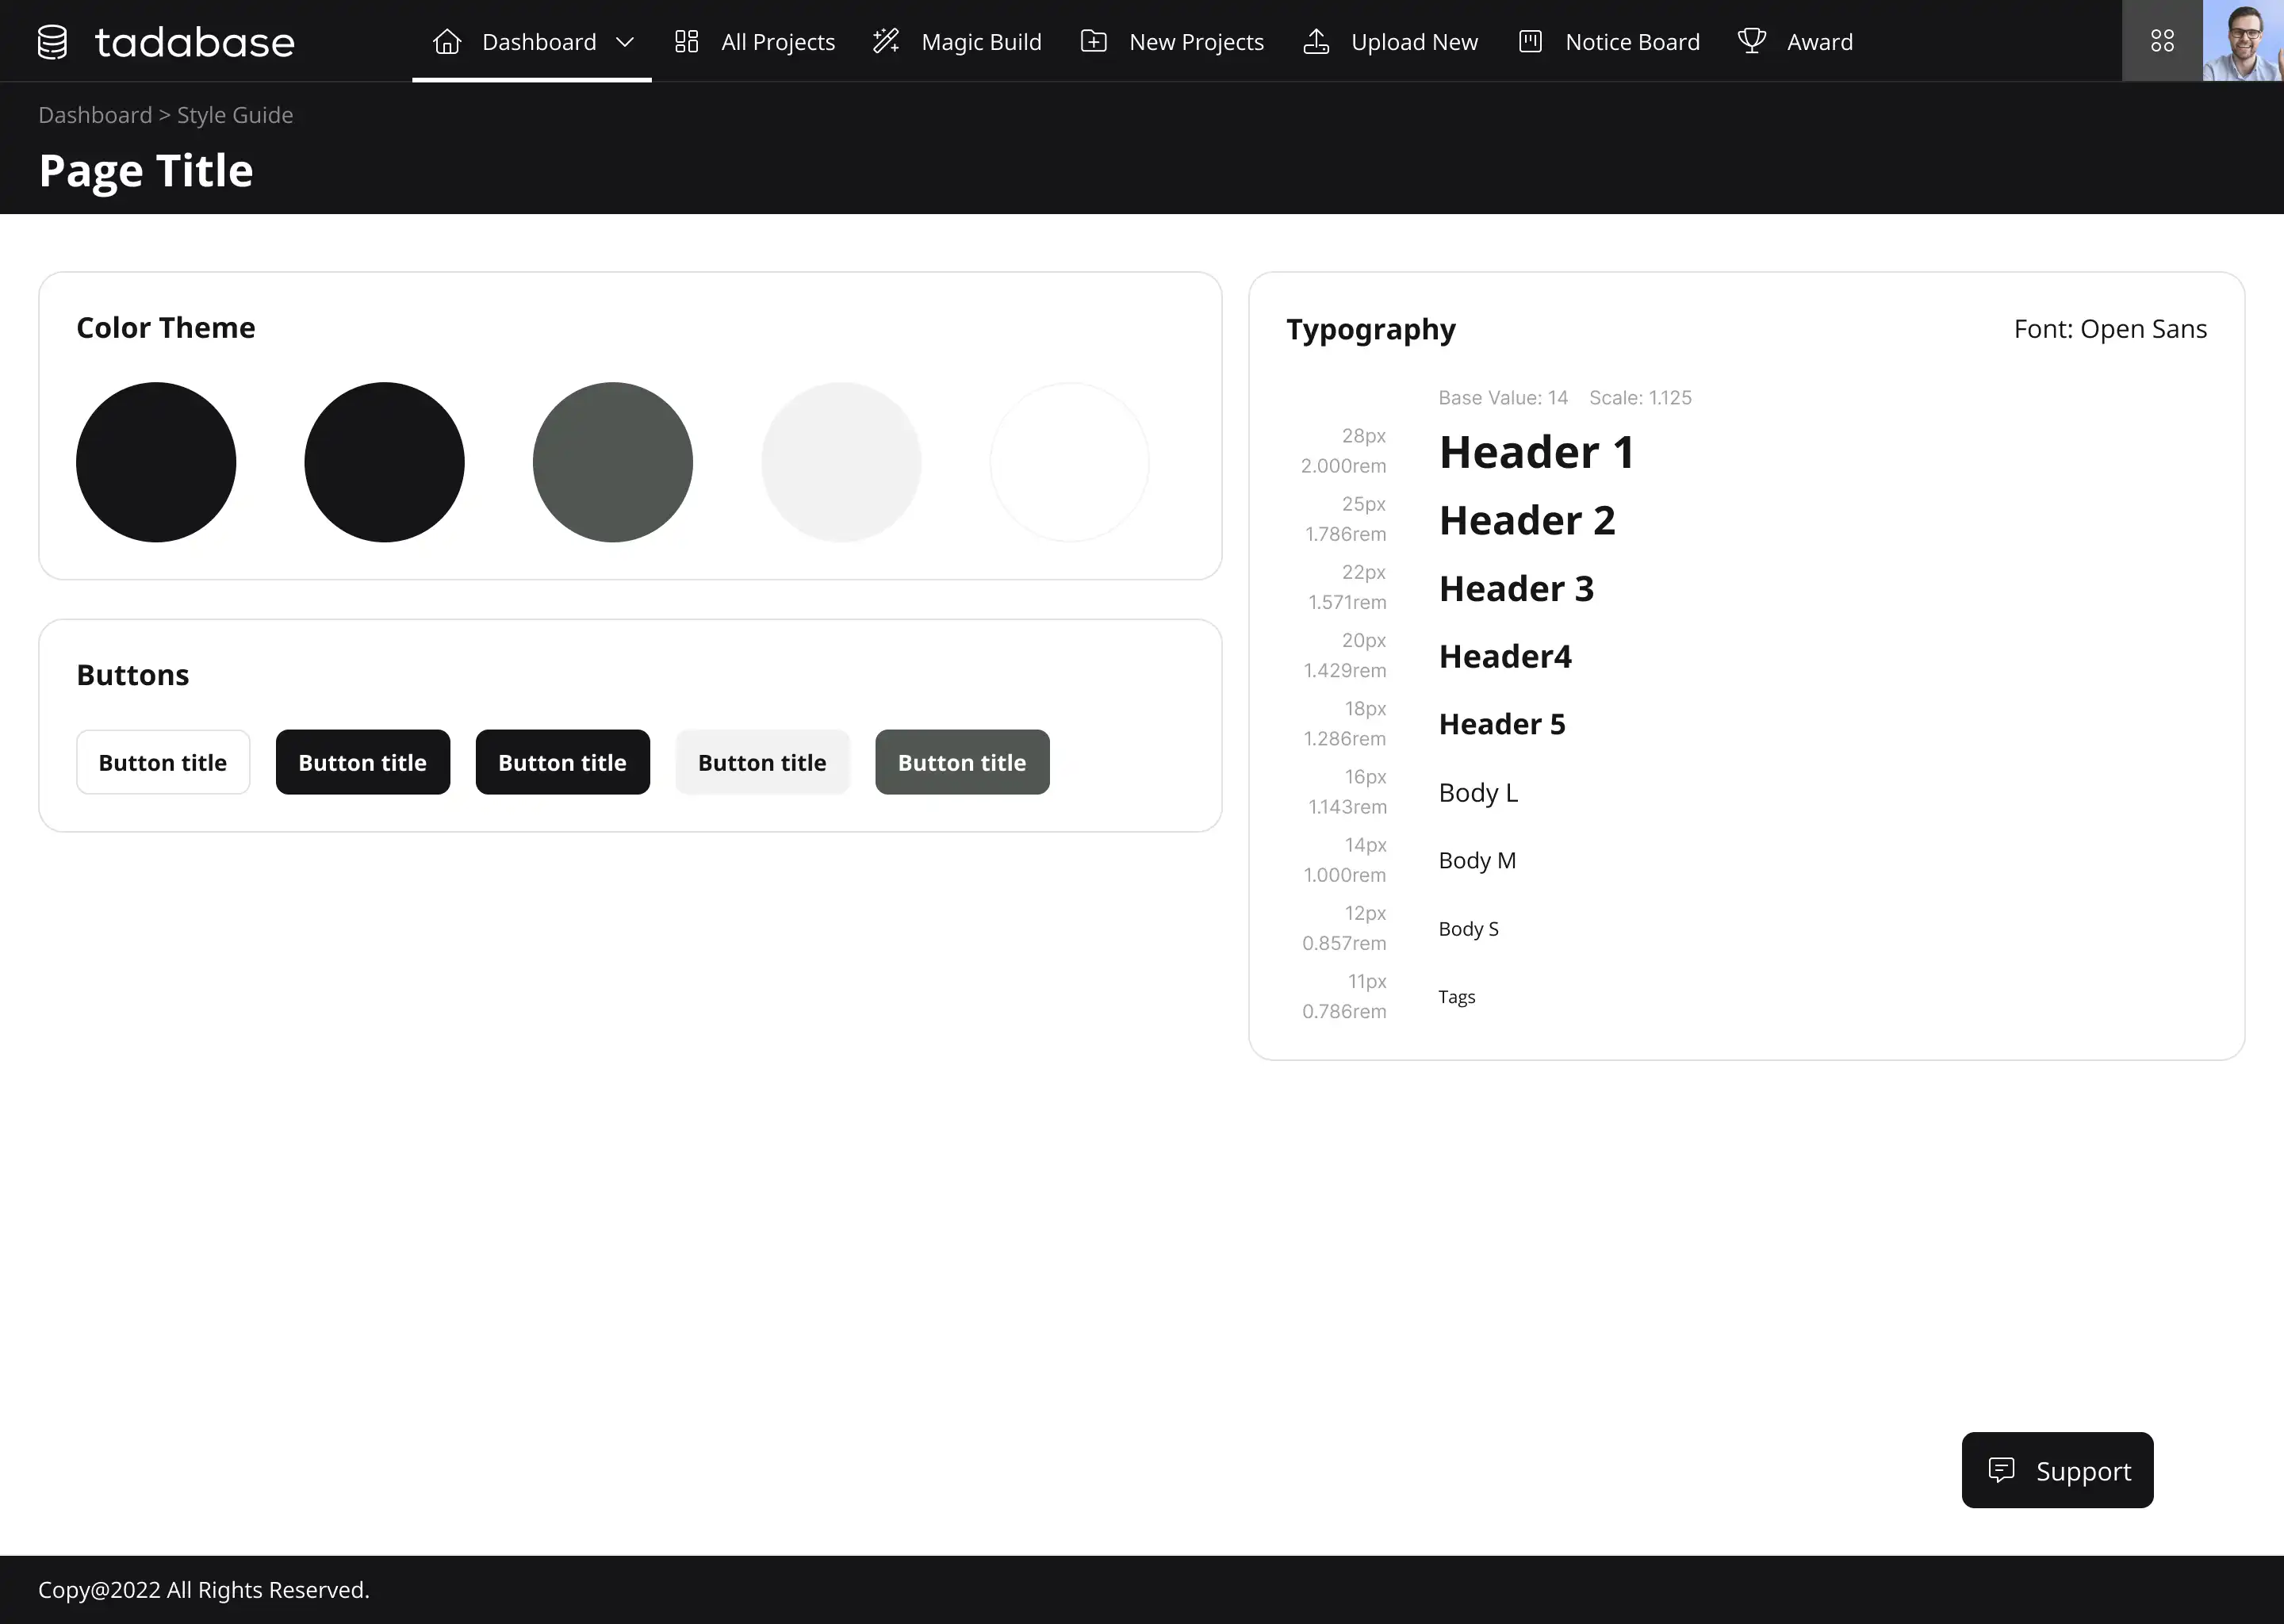The width and height of the screenshot is (2284, 1624).
Task: Click the Header4 sample text
Action: [x=1505, y=656]
